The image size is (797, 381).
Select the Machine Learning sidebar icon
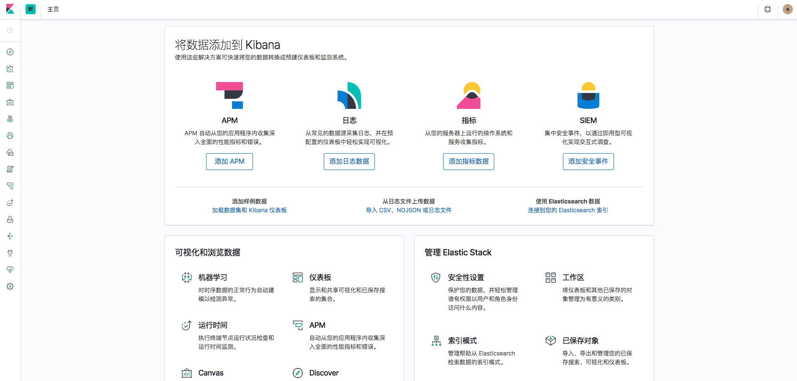pyautogui.click(x=10, y=136)
